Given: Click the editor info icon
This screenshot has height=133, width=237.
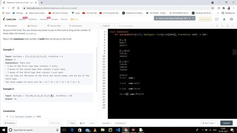Looking at the screenshot, I should 212,26.
